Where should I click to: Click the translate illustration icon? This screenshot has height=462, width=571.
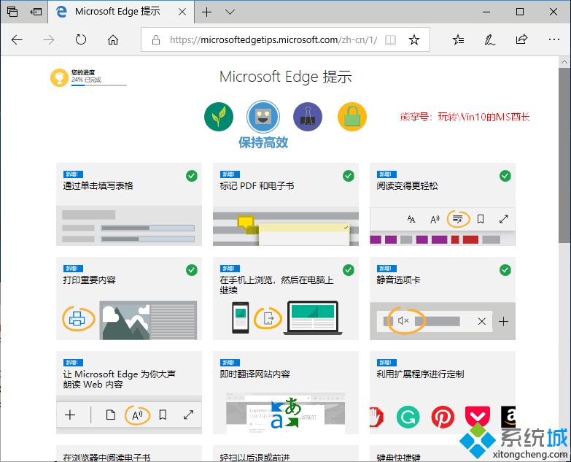286,413
